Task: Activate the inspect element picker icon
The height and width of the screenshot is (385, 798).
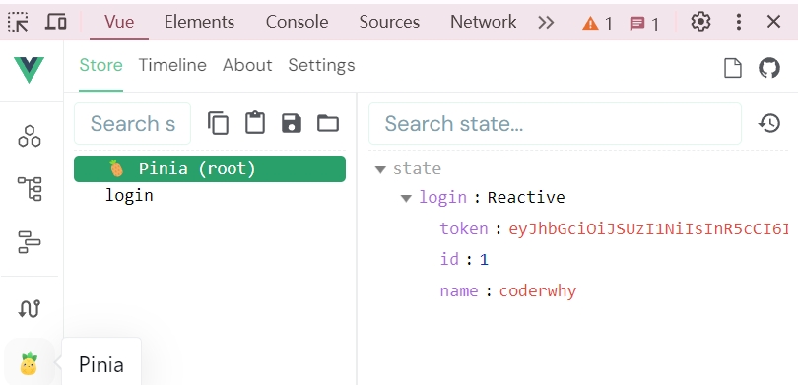Action: [19, 22]
